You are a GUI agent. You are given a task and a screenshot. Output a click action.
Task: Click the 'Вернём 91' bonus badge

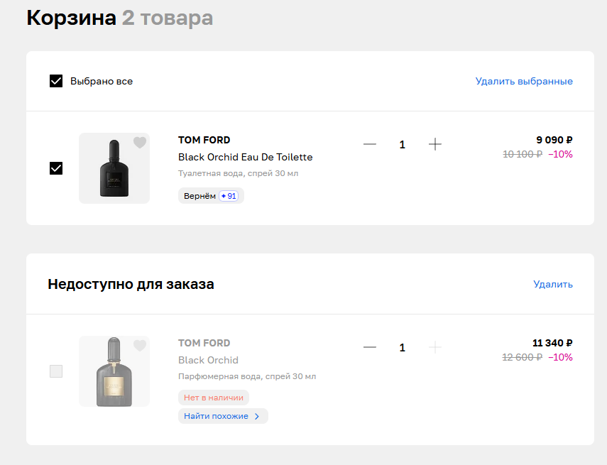[211, 196]
